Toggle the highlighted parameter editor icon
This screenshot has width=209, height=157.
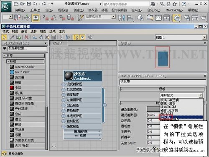[x=82, y=37]
